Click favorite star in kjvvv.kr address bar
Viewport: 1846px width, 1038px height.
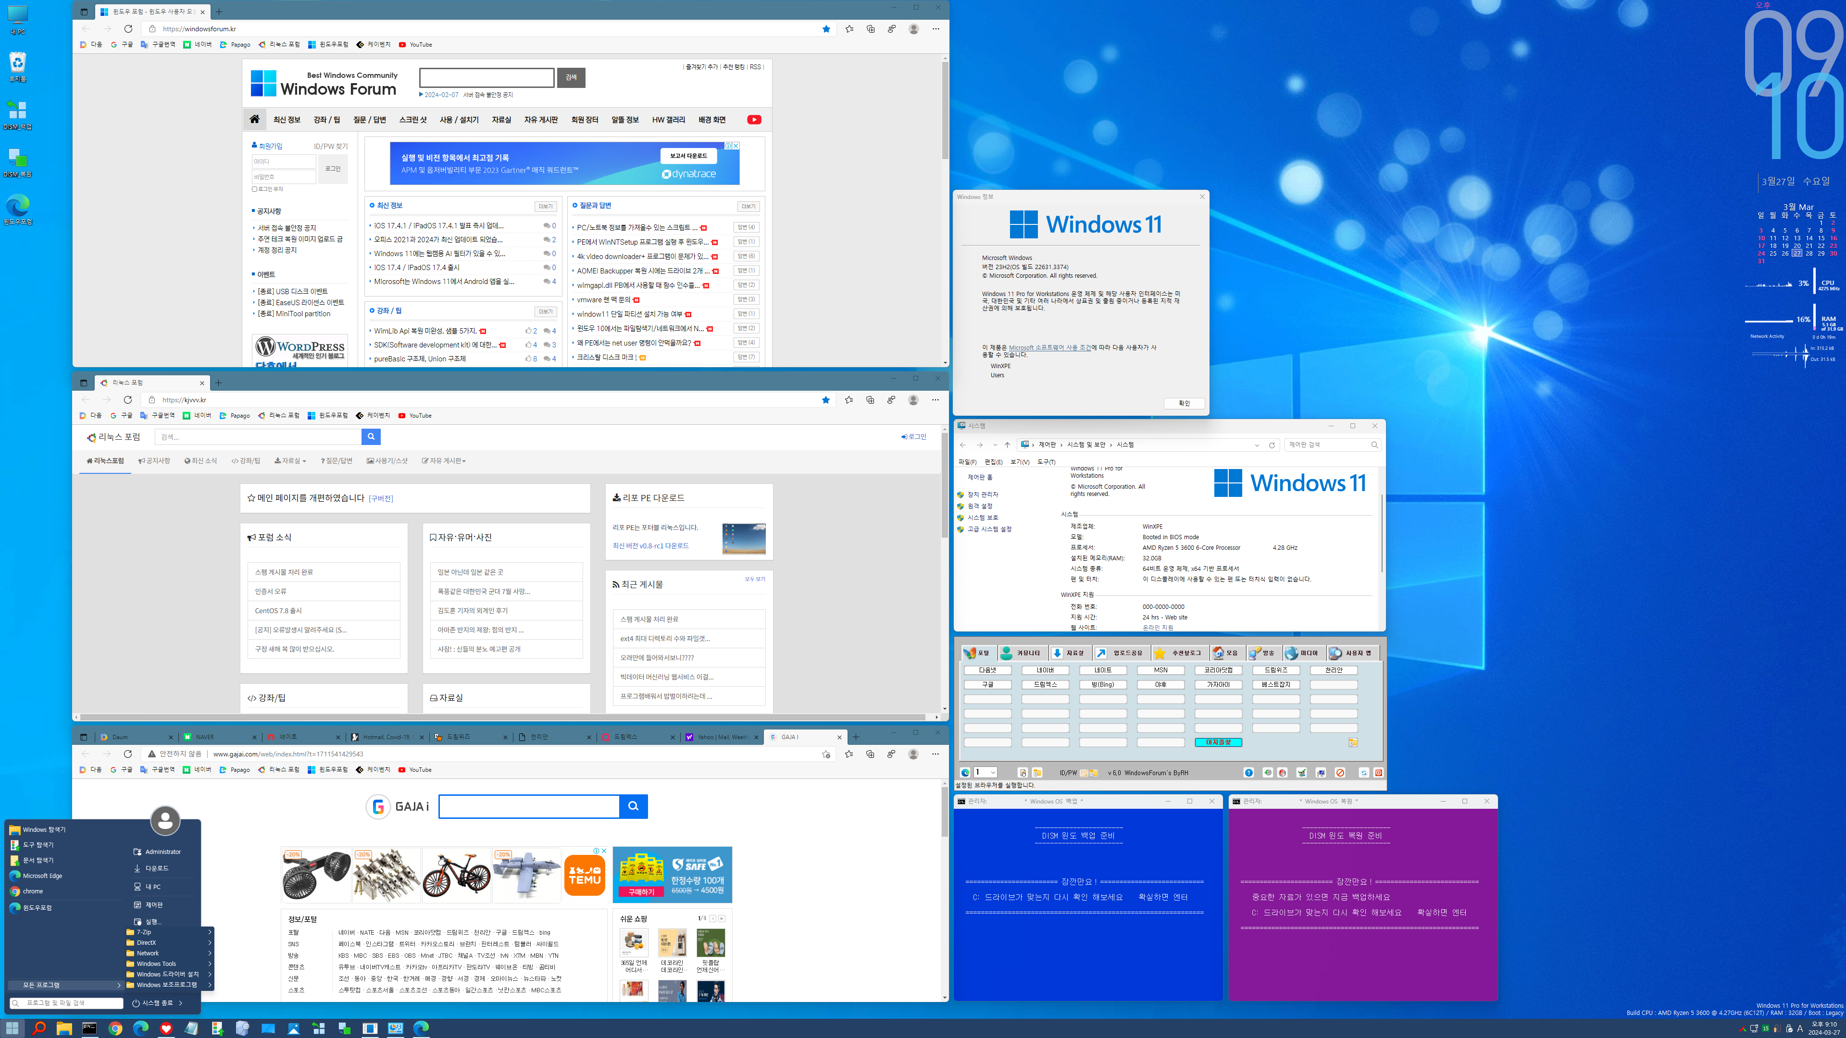click(x=825, y=400)
